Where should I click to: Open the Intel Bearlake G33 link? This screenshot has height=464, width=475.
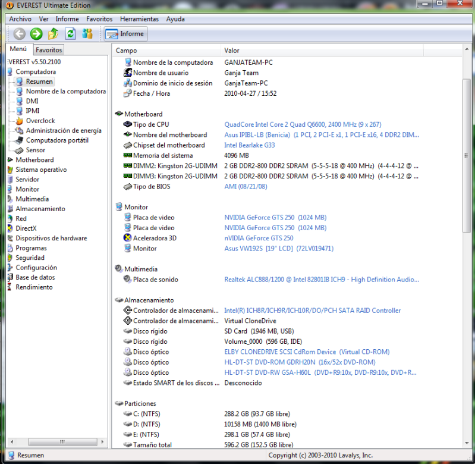[x=249, y=145]
